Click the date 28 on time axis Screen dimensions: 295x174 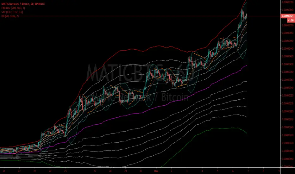click(110, 171)
